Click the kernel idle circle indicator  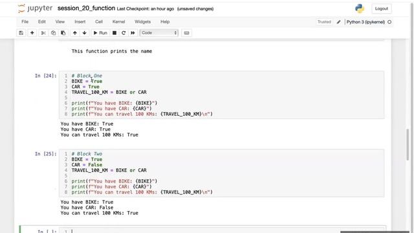coord(389,22)
